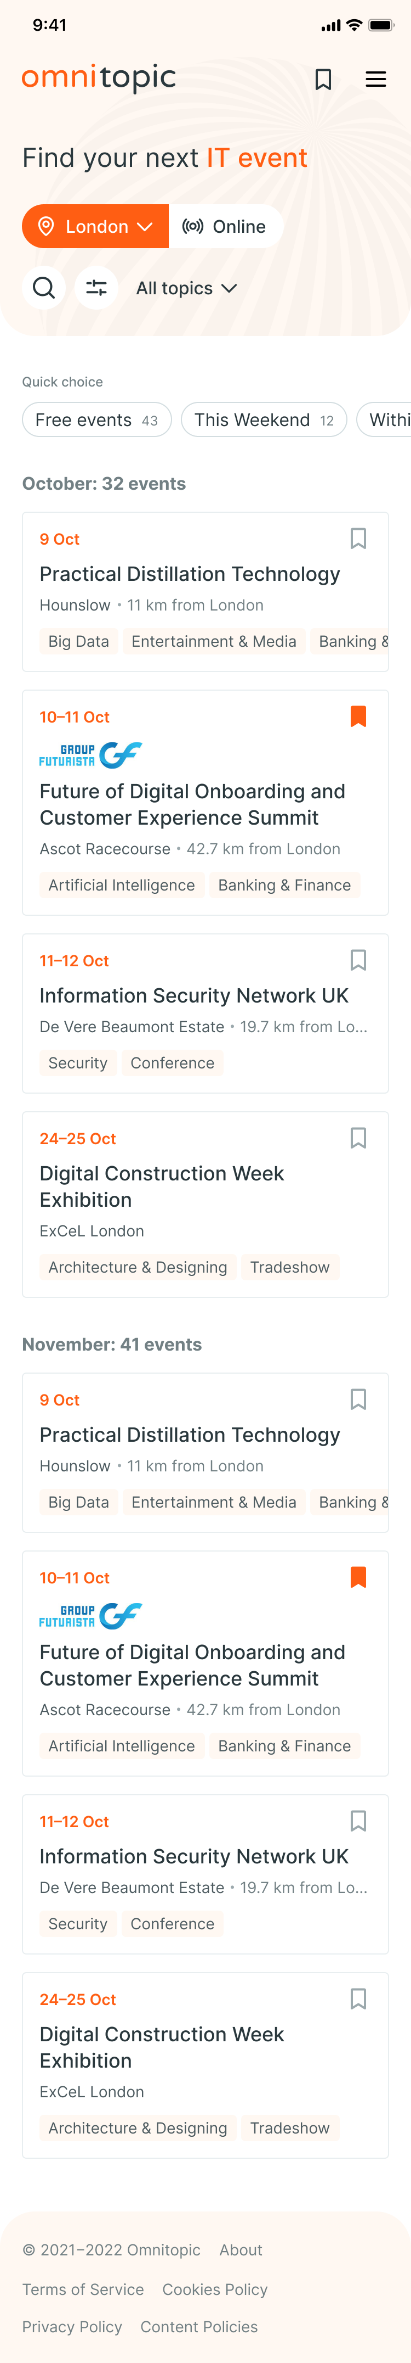
Task: Click the search magnifier icon
Action: pos(44,288)
